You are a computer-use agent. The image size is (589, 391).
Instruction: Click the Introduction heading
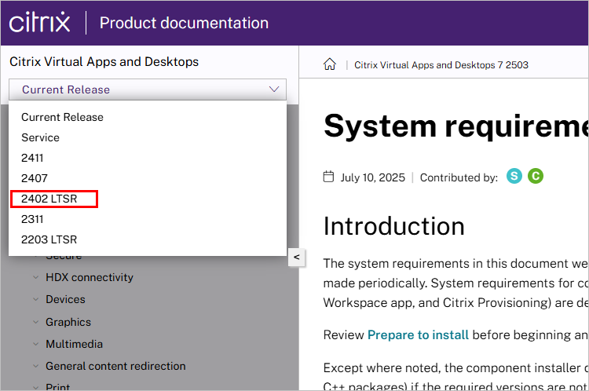point(394,226)
